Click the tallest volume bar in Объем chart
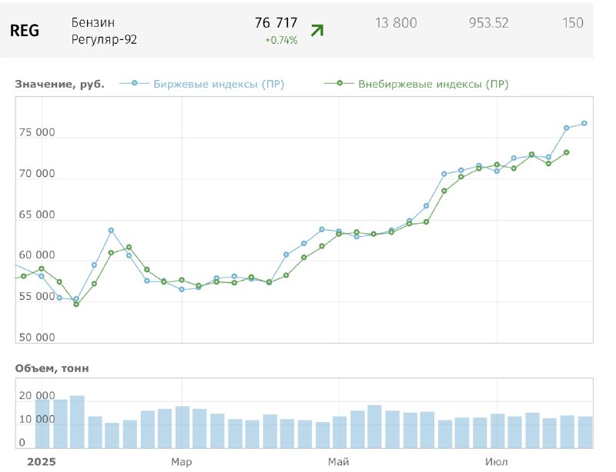Image resolution: width=616 pixels, height=472 pixels. tap(77, 421)
